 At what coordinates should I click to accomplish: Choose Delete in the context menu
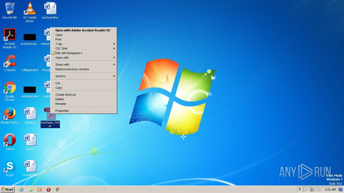tap(84, 99)
